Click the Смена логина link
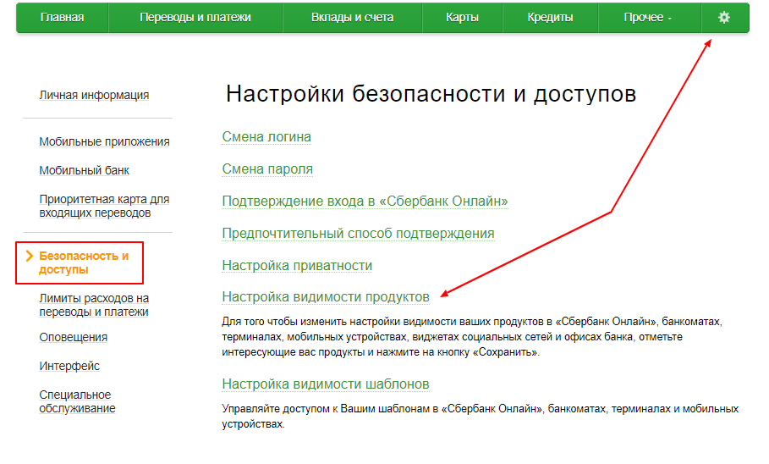 pyautogui.click(x=266, y=137)
